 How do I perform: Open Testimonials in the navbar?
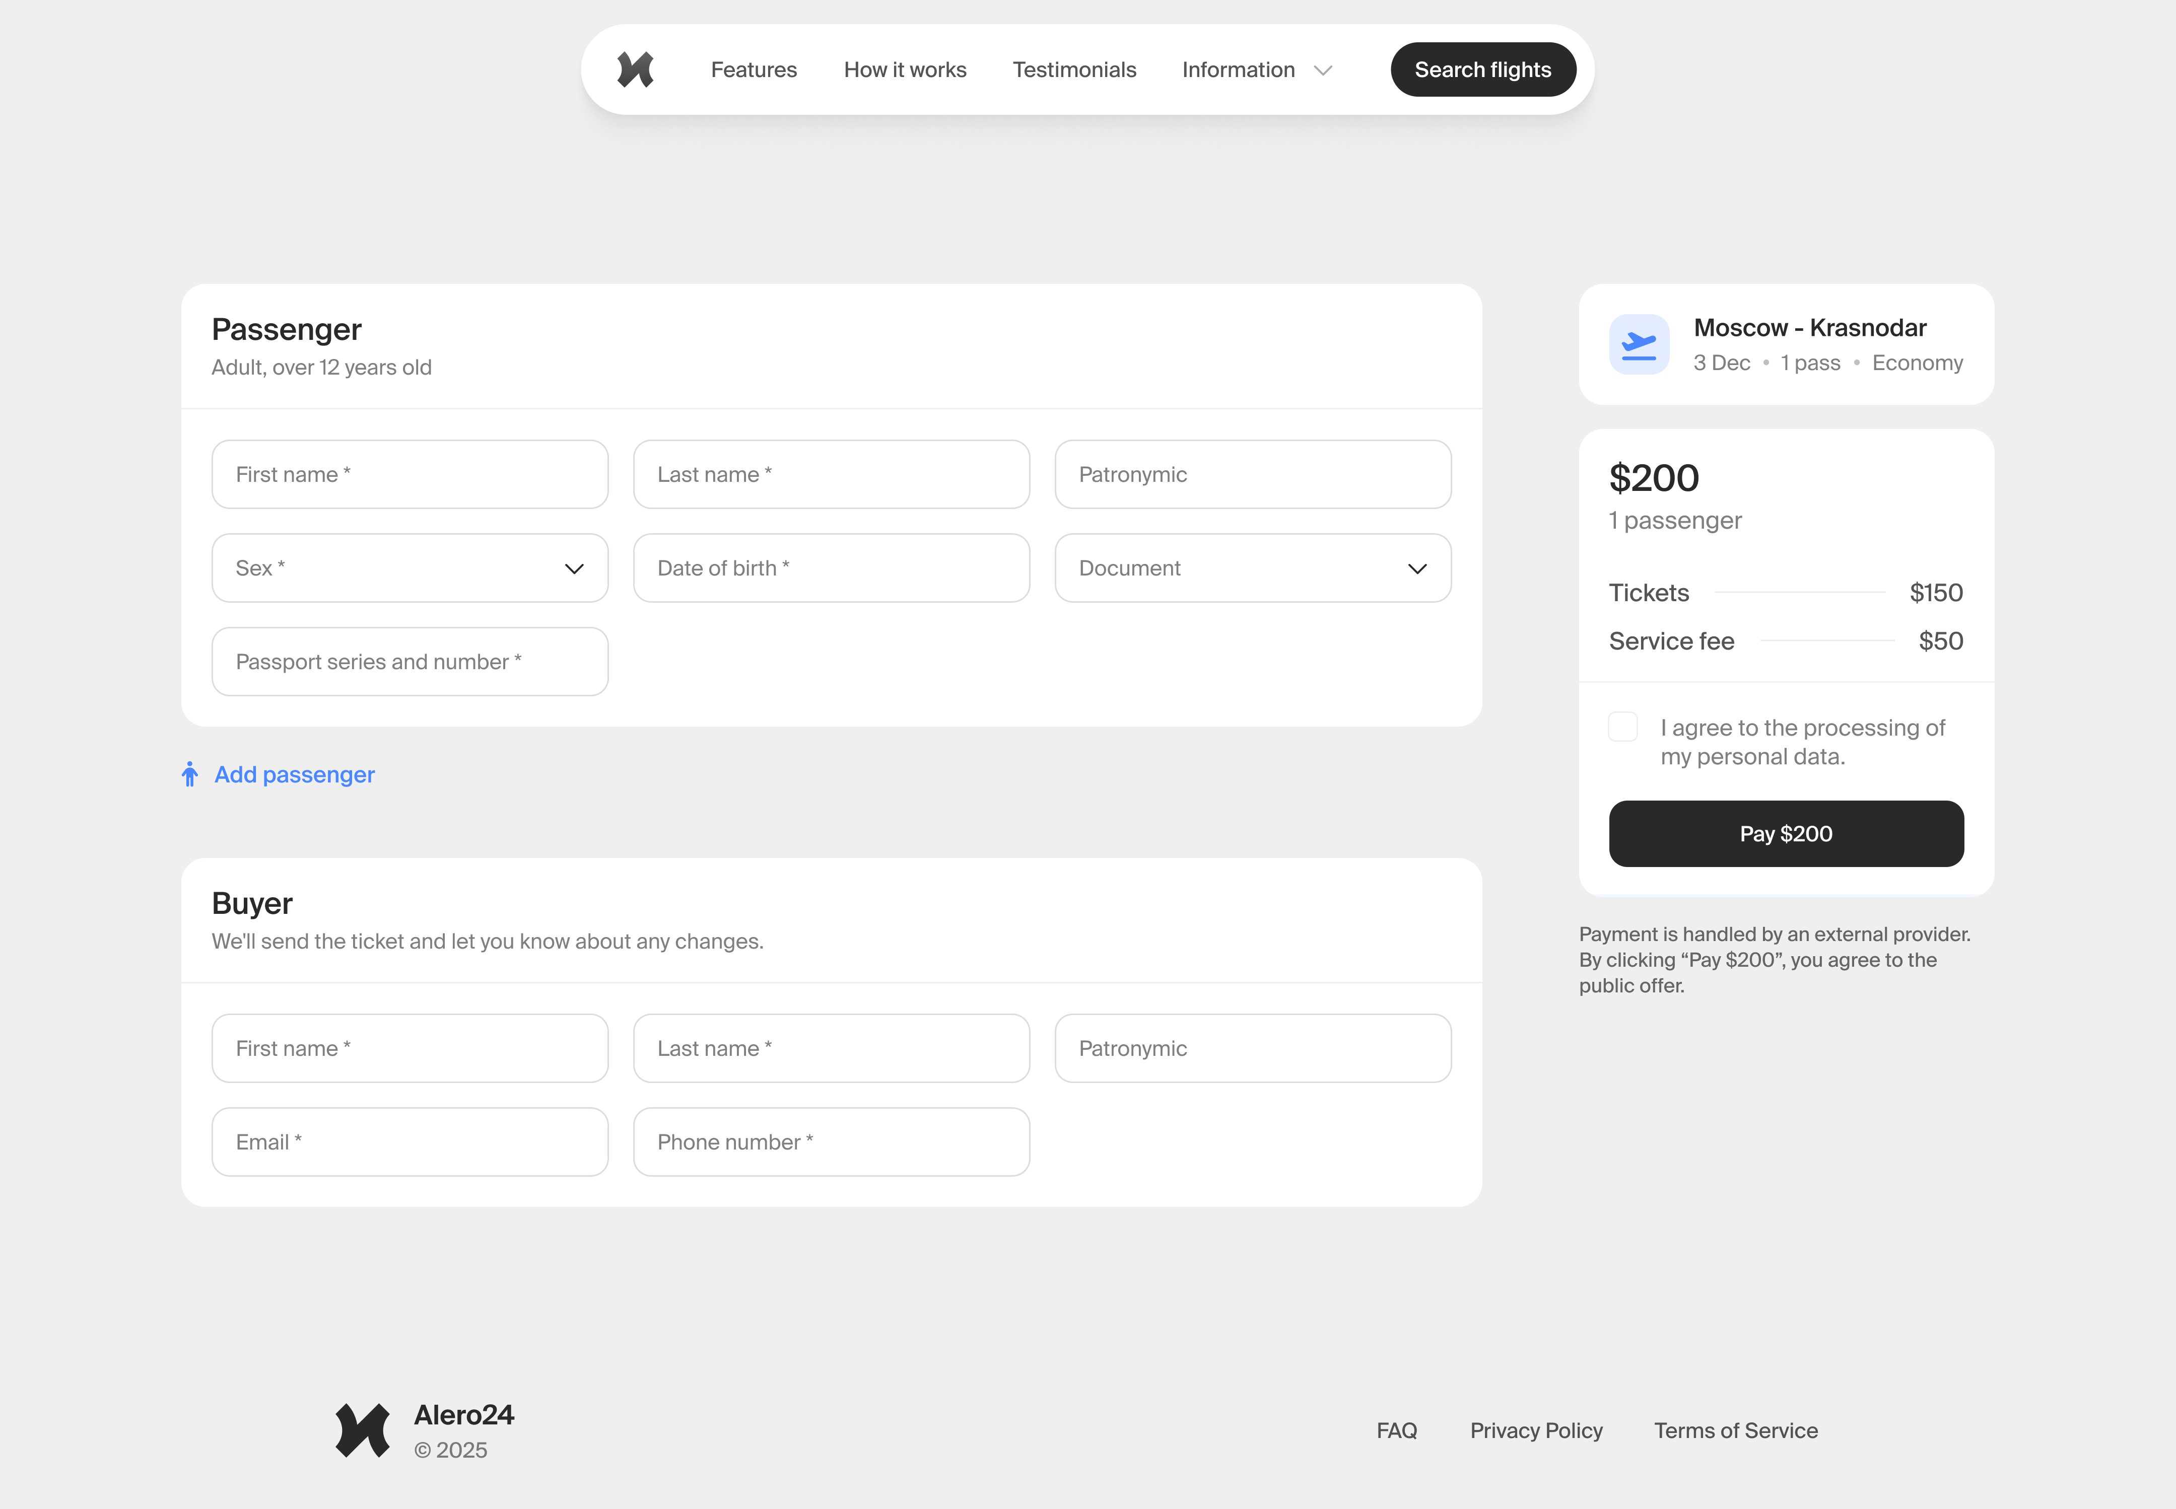pos(1074,70)
